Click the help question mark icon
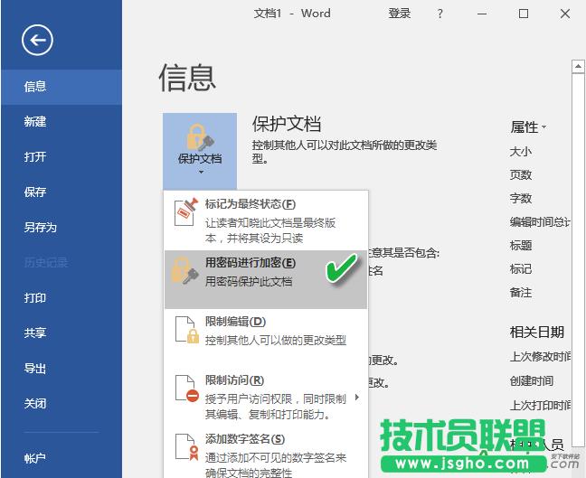The height and width of the screenshot is (478, 586). (440, 14)
